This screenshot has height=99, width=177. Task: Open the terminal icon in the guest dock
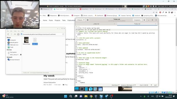coord(82,89)
